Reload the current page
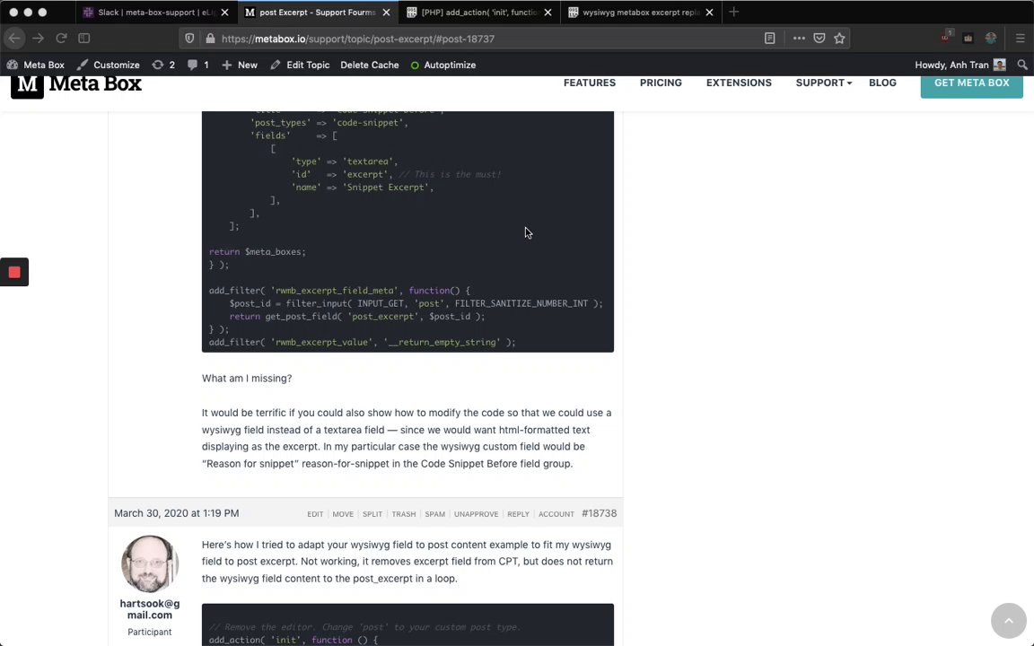 coord(61,39)
